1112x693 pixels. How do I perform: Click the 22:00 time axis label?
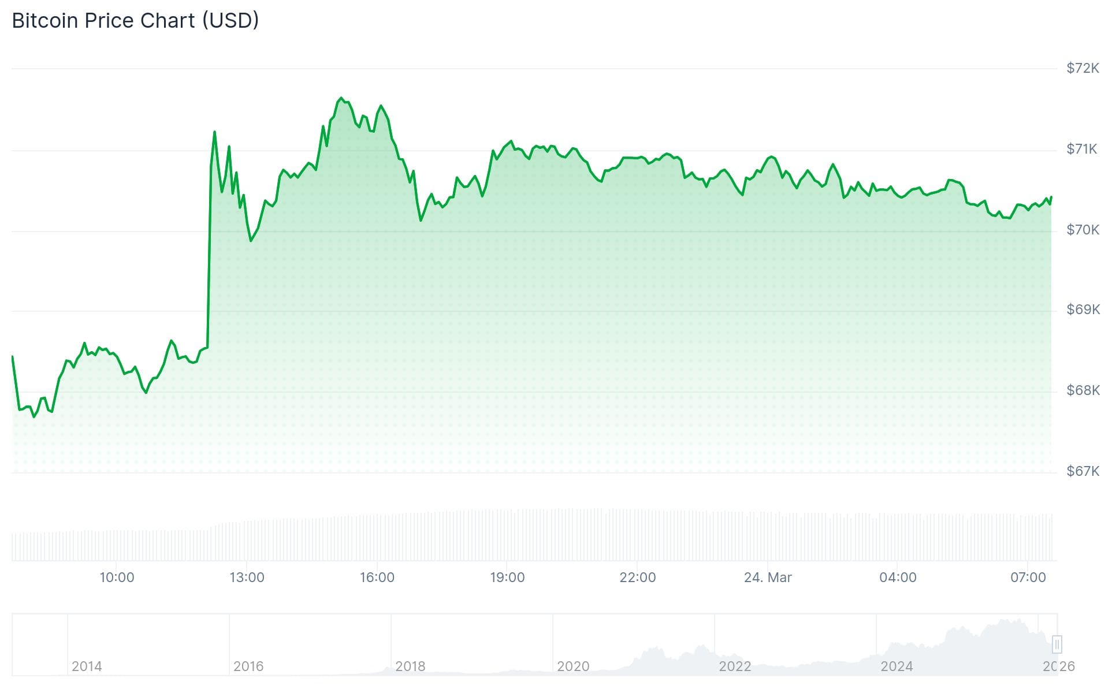[637, 577]
